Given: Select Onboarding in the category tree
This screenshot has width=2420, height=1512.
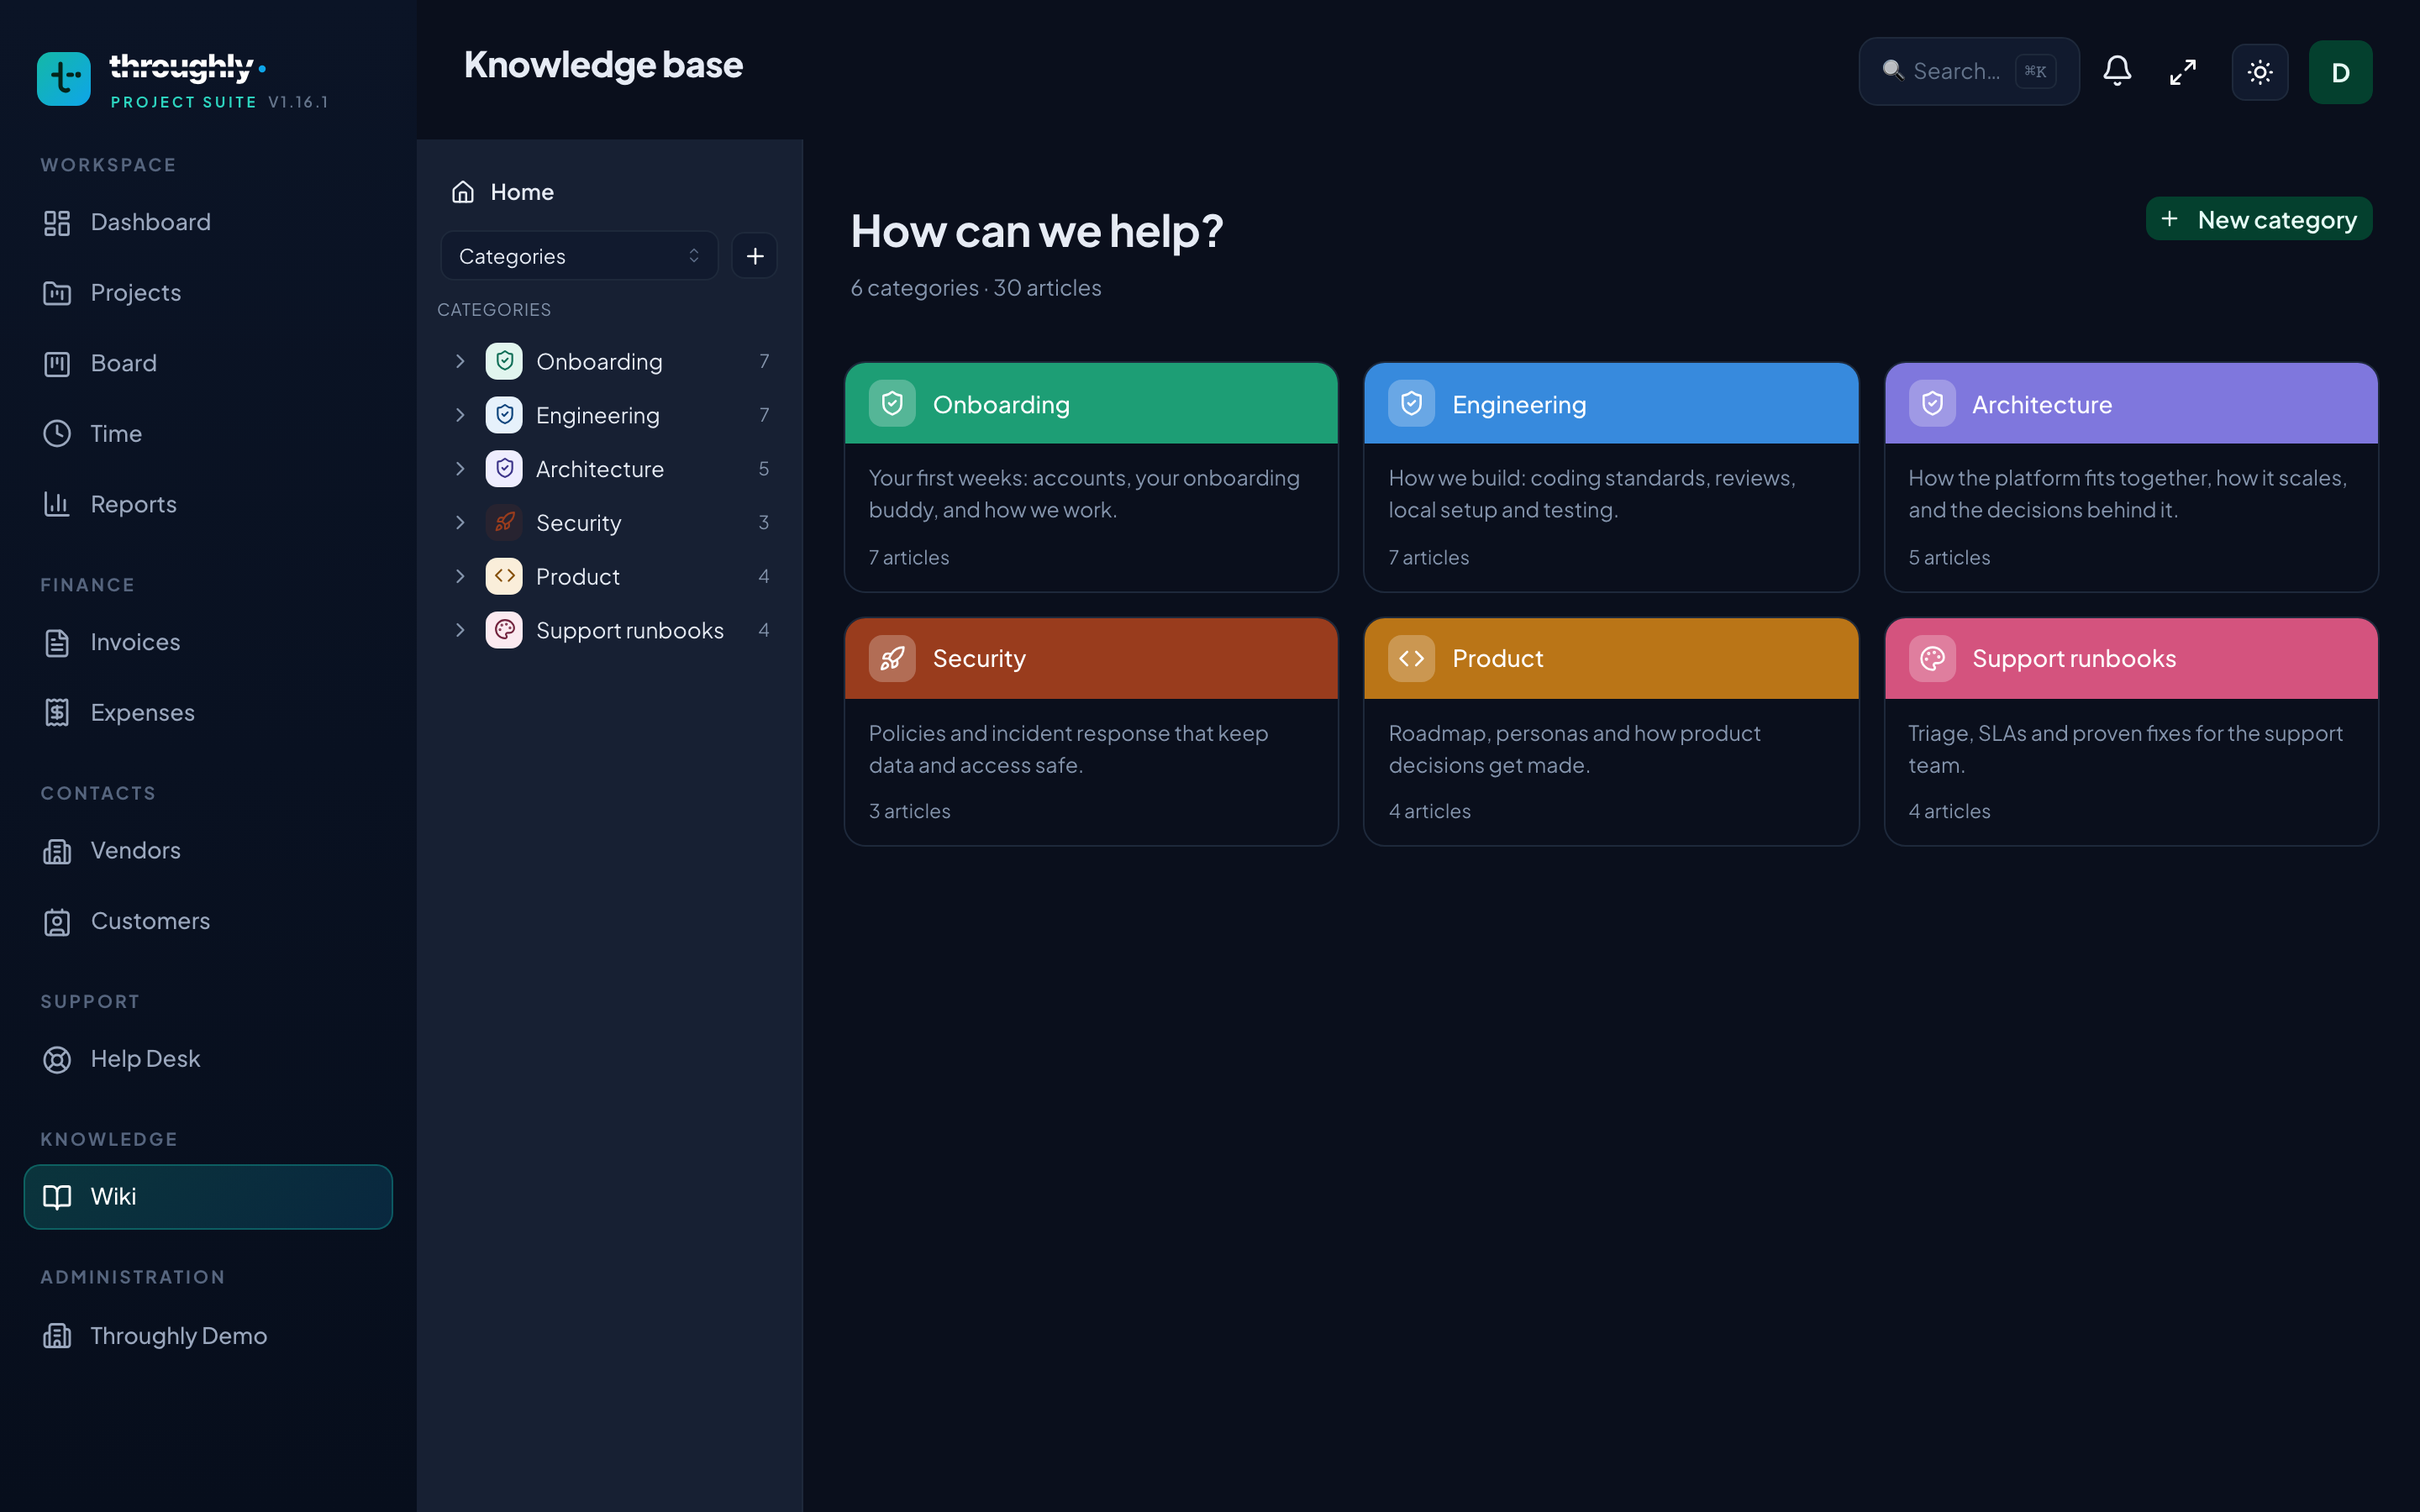Looking at the screenshot, I should tap(609, 361).
